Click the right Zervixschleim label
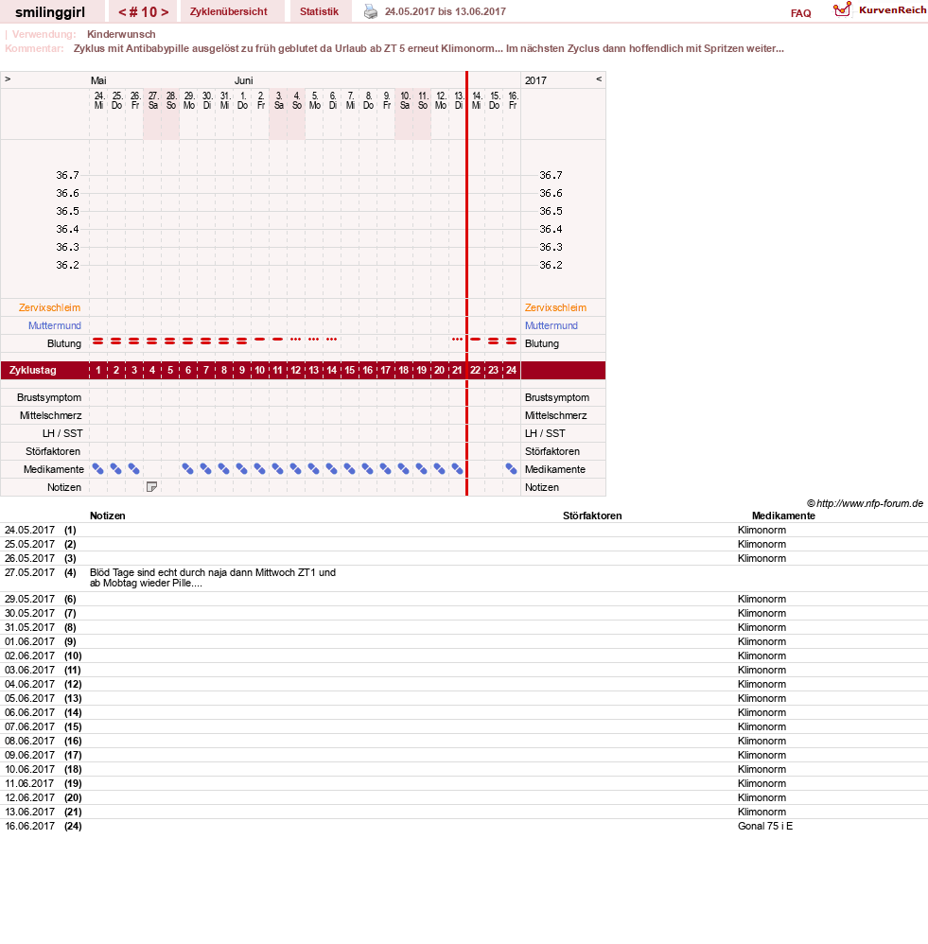The height and width of the screenshot is (944, 928). 555,307
